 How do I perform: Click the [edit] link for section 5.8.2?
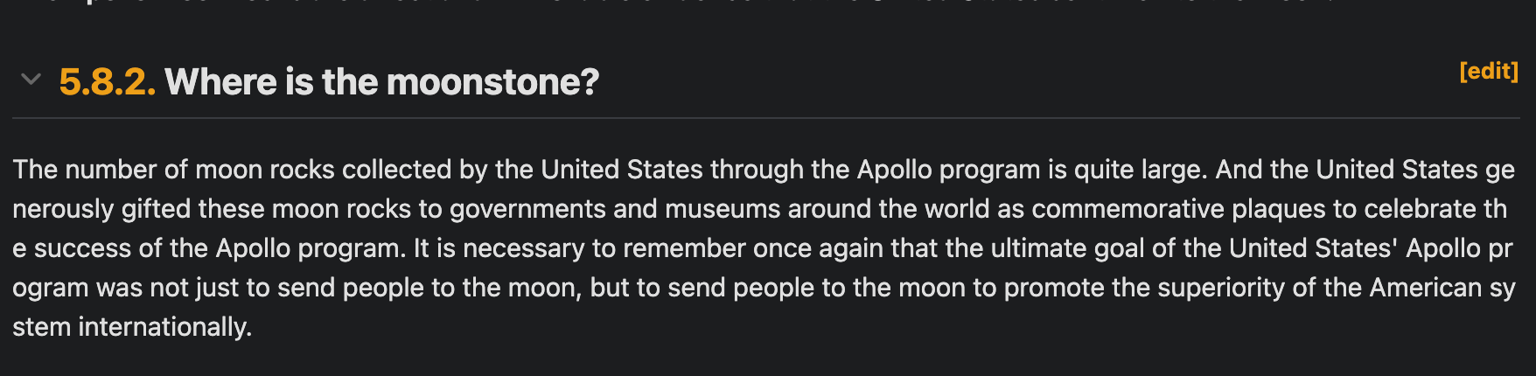tap(1488, 72)
